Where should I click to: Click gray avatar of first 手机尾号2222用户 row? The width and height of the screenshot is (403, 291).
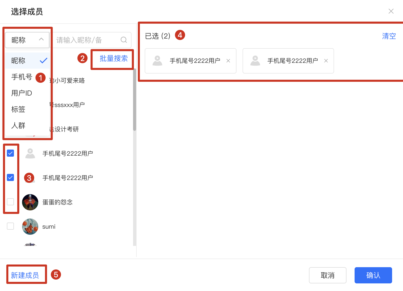(x=30, y=153)
